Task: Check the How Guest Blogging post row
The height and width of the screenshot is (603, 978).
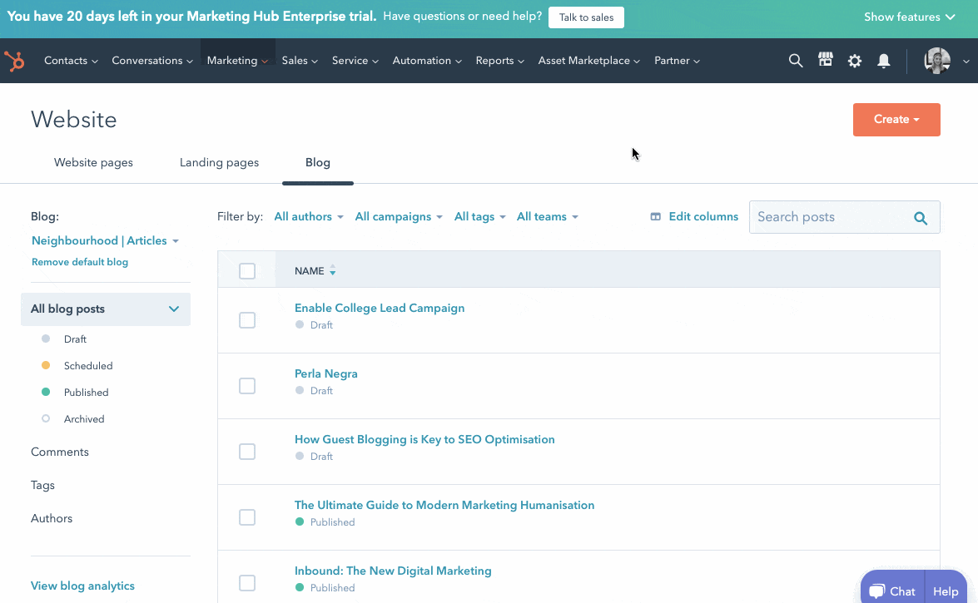Action: (247, 452)
